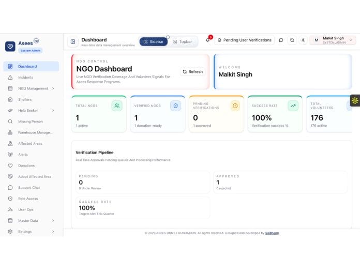Click the "1 donation-ready" text
Screen dimensions: 360x270
pyautogui.click(x=148, y=126)
